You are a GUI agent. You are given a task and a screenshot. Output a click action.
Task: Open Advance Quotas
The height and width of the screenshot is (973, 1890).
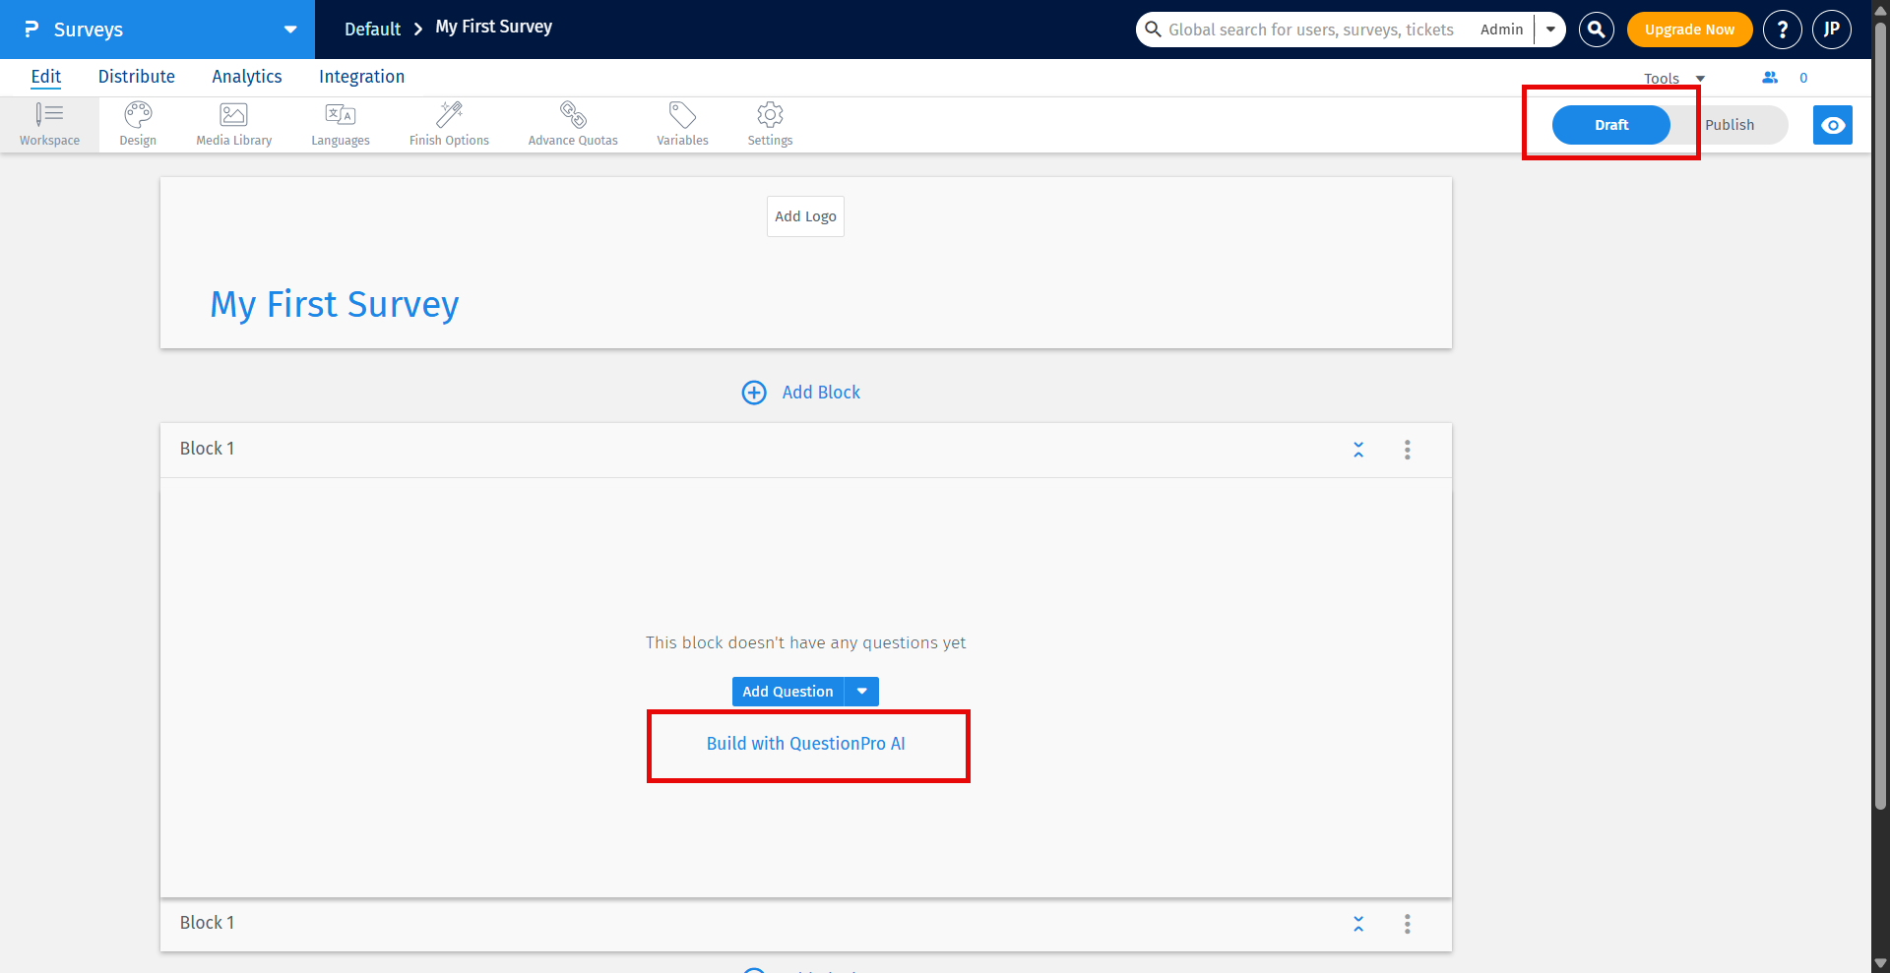573,123
